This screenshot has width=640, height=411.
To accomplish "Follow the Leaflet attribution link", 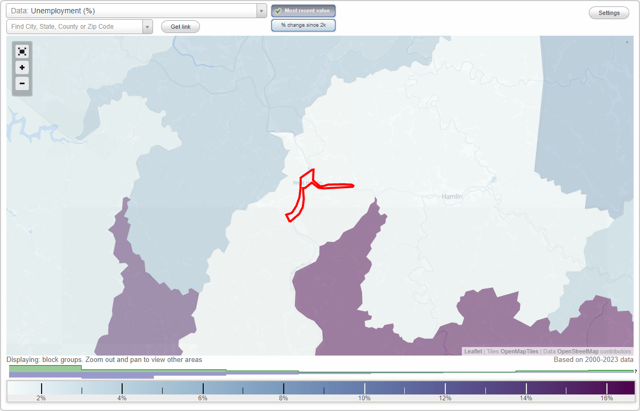I will [x=473, y=351].
